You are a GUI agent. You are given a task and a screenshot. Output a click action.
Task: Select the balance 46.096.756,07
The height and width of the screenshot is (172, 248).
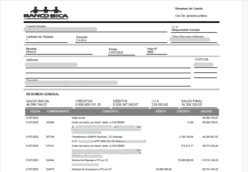pyautogui.click(x=210, y=122)
